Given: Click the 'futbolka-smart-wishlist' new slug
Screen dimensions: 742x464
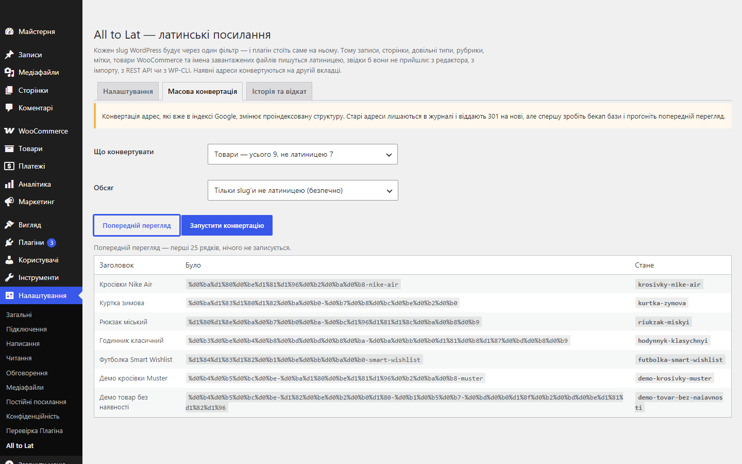Looking at the screenshot, I should [680, 360].
